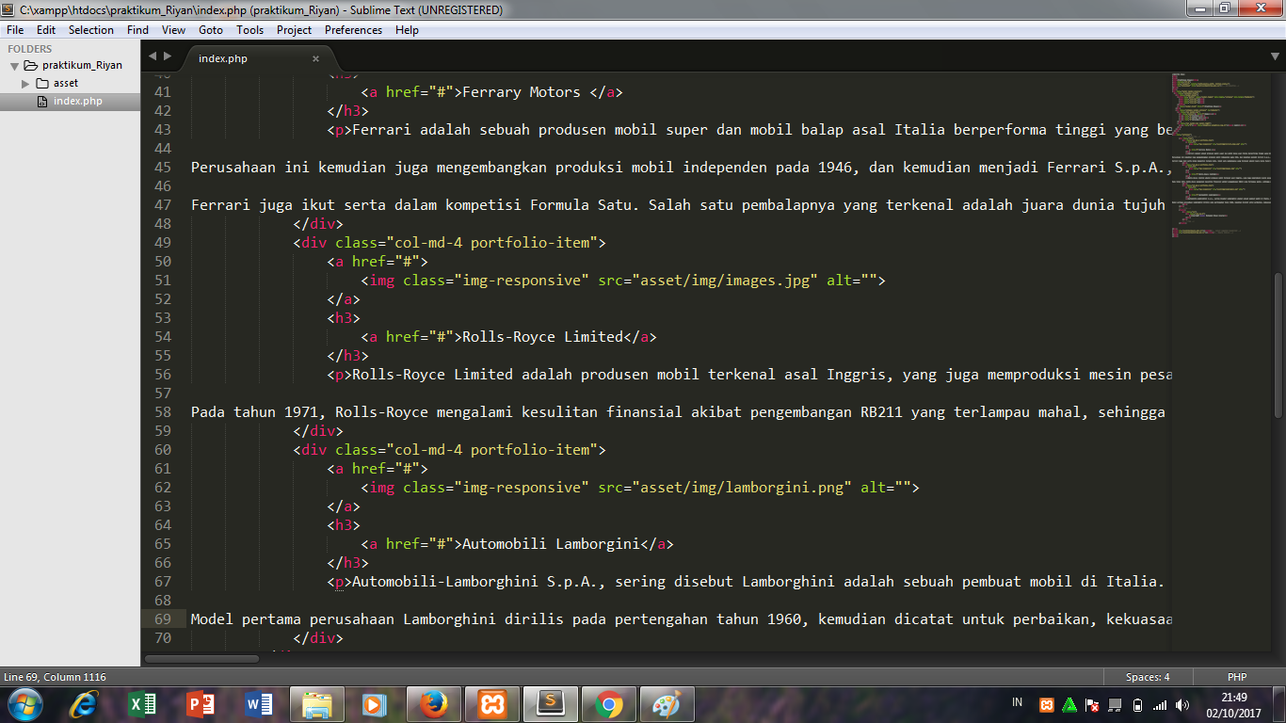Open Sublime Text from the taskbar
The width and height of the screenshot is (1286, 723).
coord(549,704)
